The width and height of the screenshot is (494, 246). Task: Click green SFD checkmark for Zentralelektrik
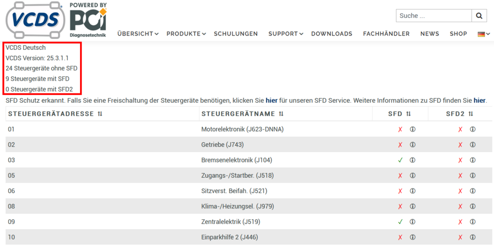pos(401,222)
